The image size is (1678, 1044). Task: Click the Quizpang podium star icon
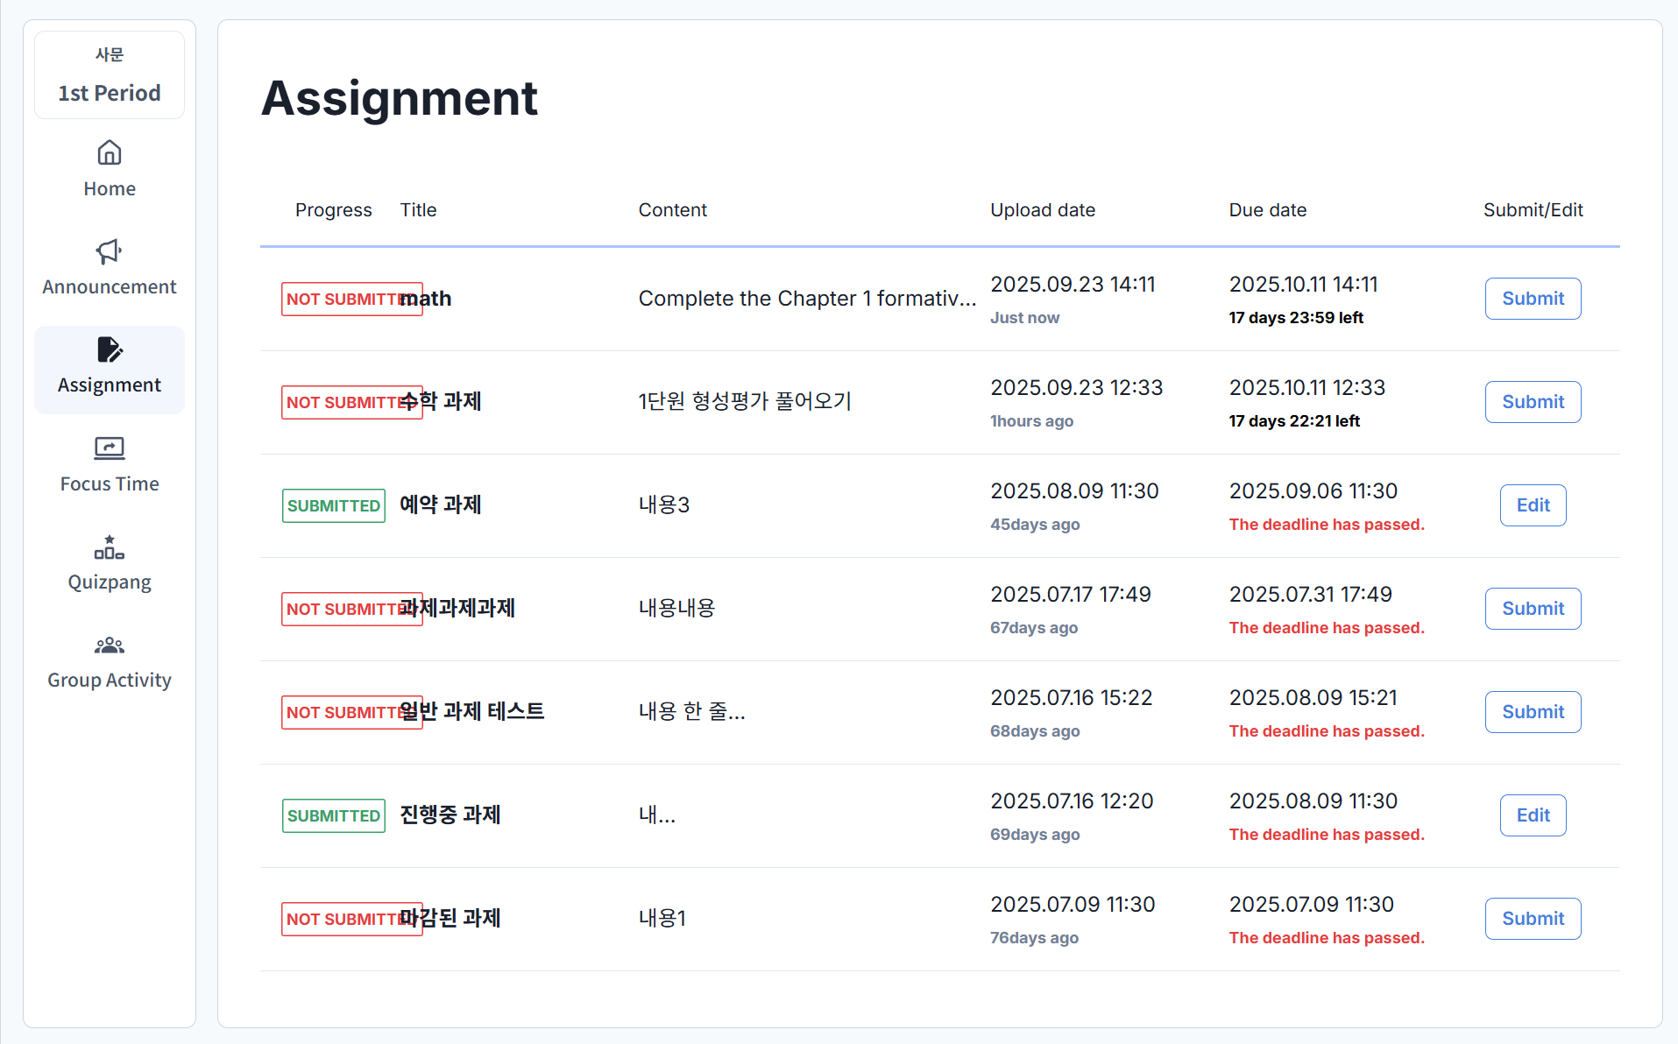110,547
